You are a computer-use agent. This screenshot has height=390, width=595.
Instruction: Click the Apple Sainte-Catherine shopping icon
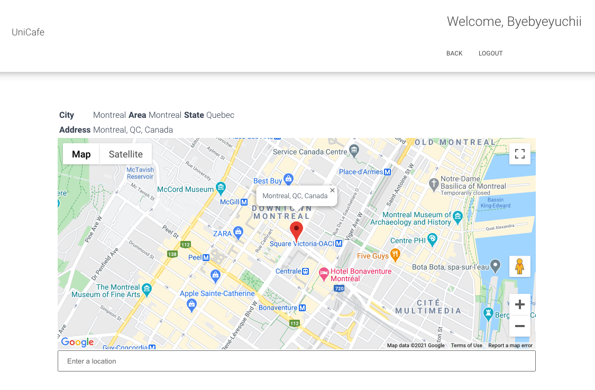click(191, 305)
